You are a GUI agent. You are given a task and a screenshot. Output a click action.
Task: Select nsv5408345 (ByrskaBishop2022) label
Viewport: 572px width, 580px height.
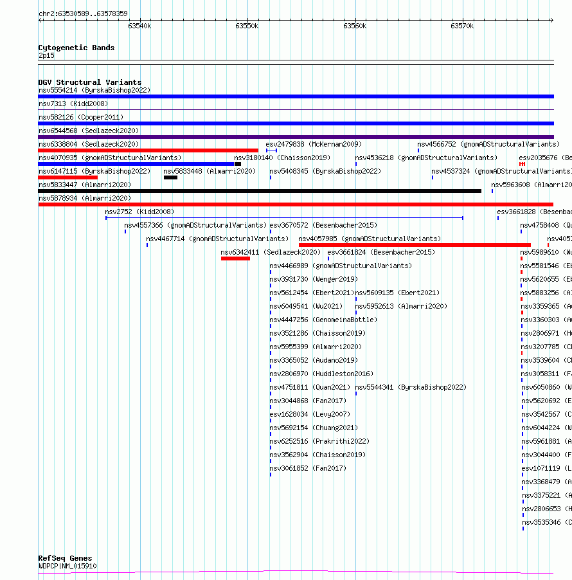point(325,171)
